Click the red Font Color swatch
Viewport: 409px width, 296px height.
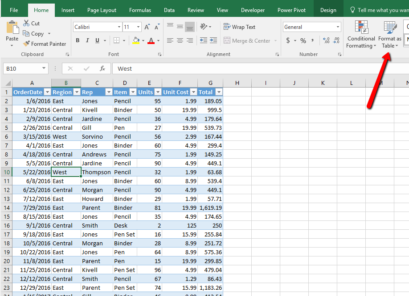[x=152, y=43]
